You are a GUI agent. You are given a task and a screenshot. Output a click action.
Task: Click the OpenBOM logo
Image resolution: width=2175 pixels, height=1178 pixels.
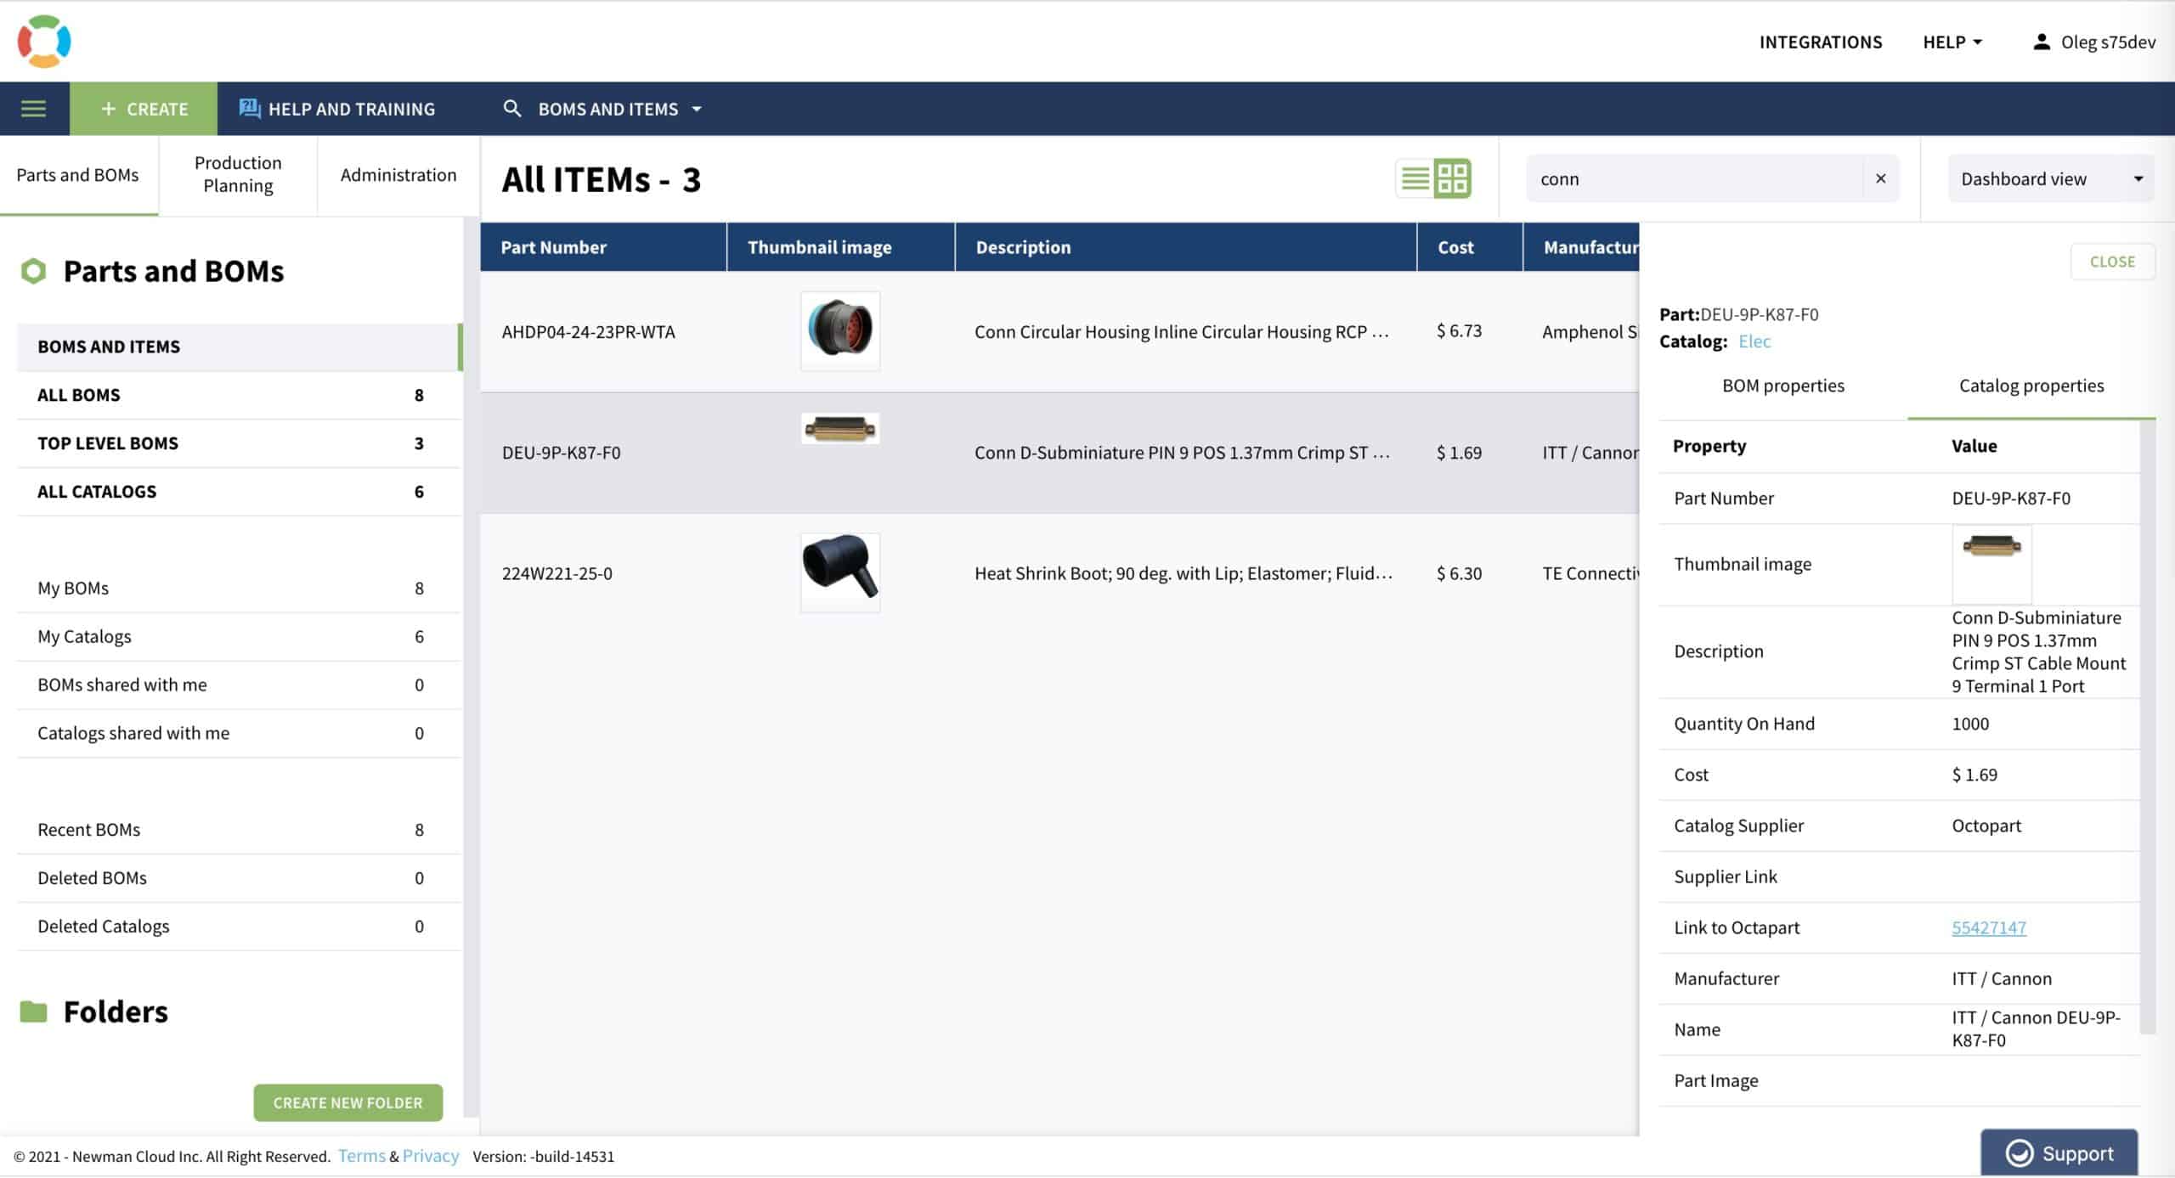point(44,42)
